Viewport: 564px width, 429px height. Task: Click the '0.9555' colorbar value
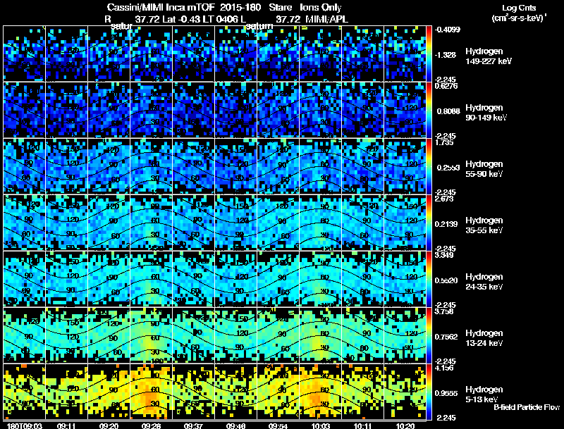tap(446, 394)
